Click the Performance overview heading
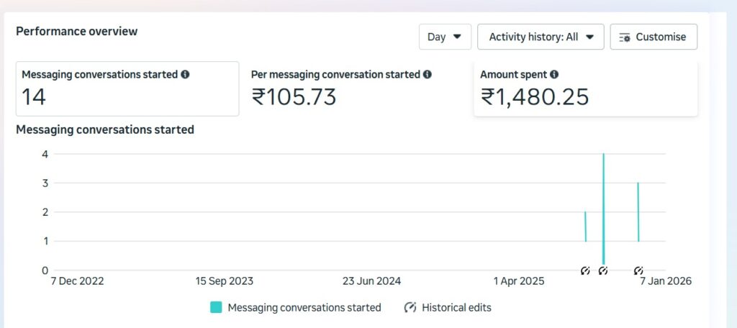The width and height of the screenshot is (737, 328). click(x=76, y=32)
